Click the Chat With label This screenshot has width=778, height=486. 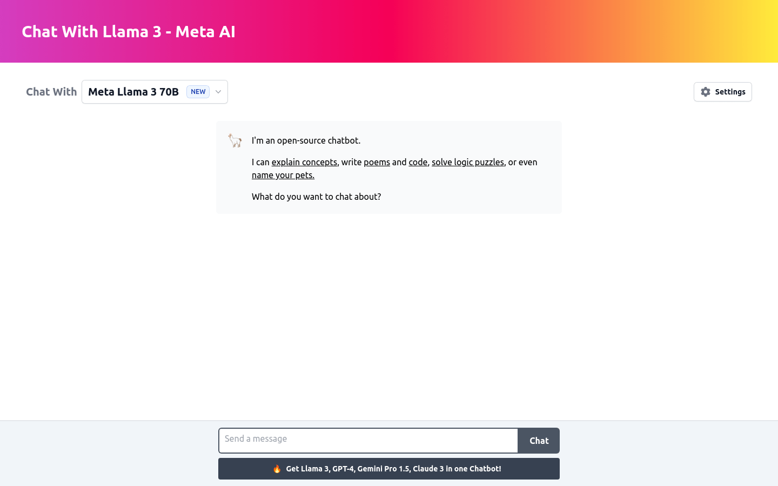51,92
